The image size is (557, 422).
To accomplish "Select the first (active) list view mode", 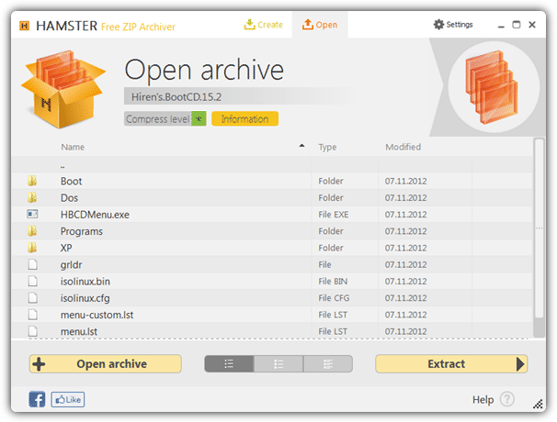I will coord(229,364).
